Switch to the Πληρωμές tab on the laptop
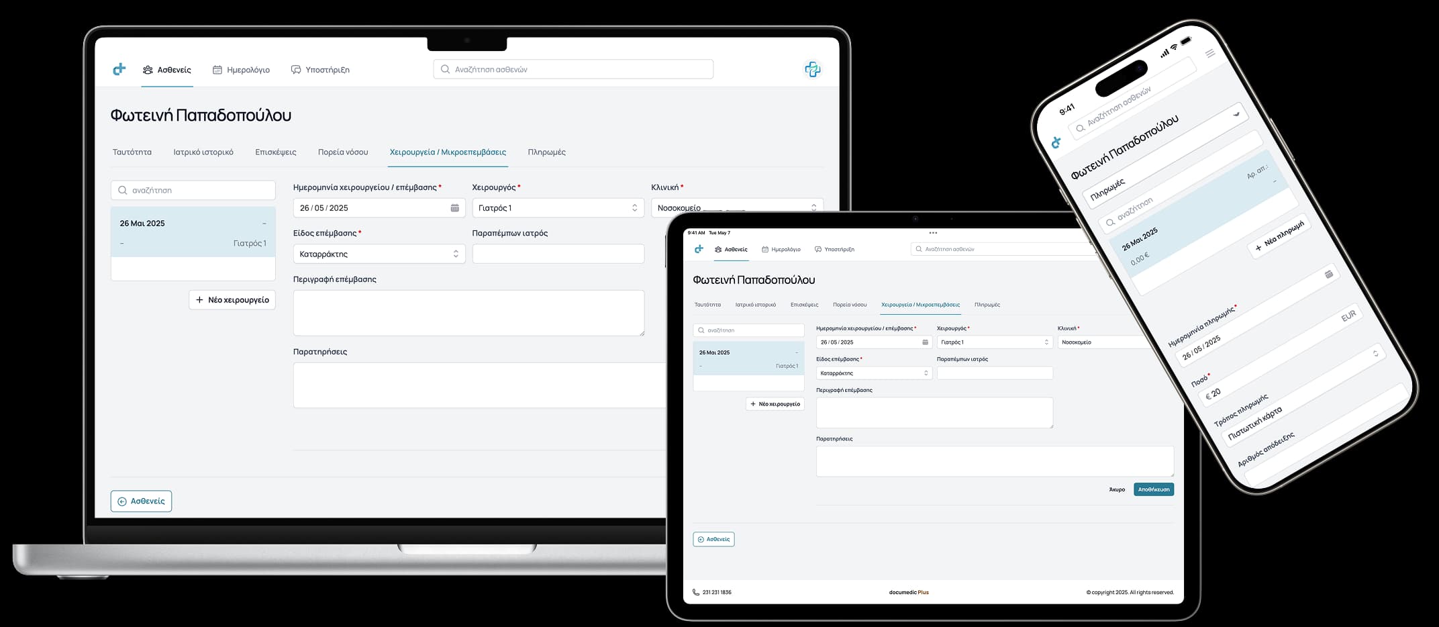Screen dimensions: 1439x627 (x=546, y=152)
